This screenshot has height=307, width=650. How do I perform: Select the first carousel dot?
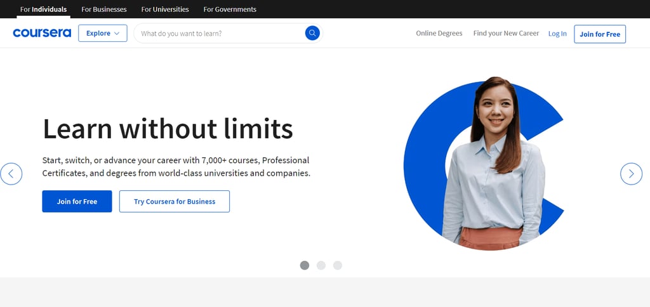305,265
